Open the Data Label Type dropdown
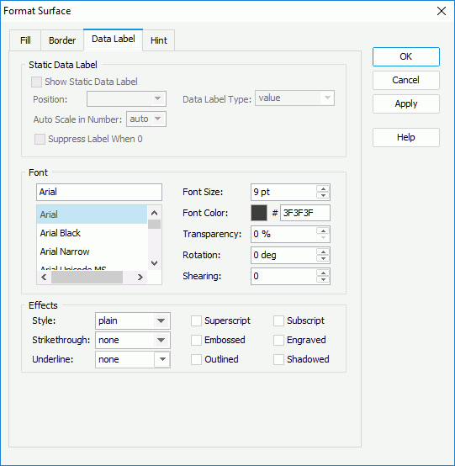The image size is (455, 466). [x=294, y=98]
